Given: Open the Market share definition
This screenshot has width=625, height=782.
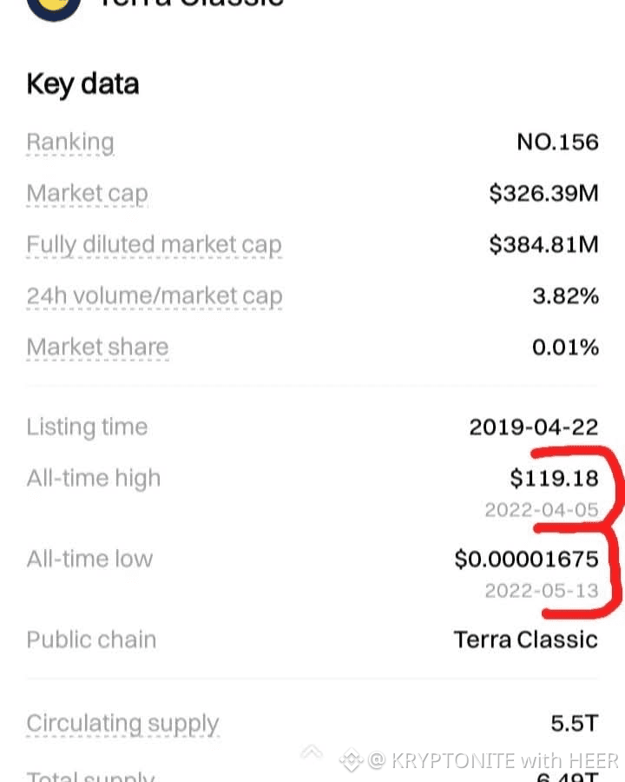Looking at the screenshot, I should (97, 348).
